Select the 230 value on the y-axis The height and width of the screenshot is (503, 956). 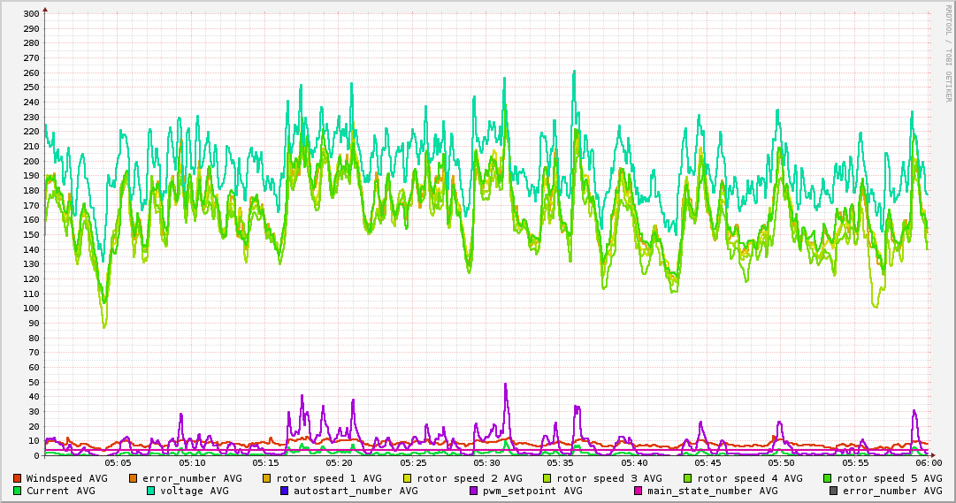pyautogui.click(x=32, y=117)
